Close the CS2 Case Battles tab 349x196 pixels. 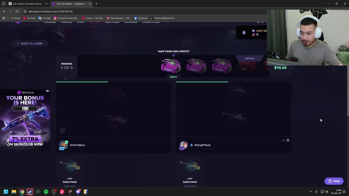pyautogui.click(x=90, y=4)
